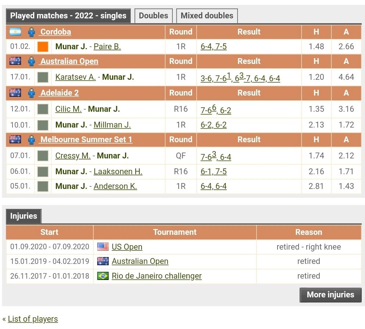Click Australian flag in the injuries table
This screenshot has height=329, width=365.
click(103, 261)
